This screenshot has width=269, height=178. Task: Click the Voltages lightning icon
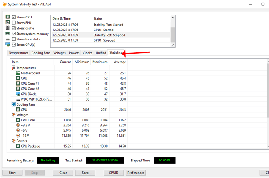tap(13, 115)
